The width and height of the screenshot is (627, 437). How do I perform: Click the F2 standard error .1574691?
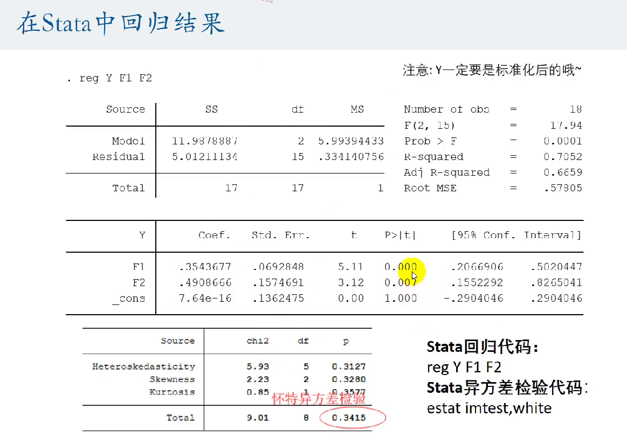pos(278,283)
